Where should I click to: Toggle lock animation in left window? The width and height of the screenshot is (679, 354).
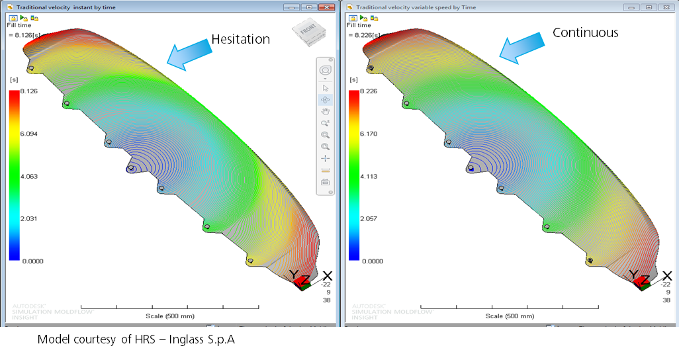pyautogui.click(x=23, y=18)
